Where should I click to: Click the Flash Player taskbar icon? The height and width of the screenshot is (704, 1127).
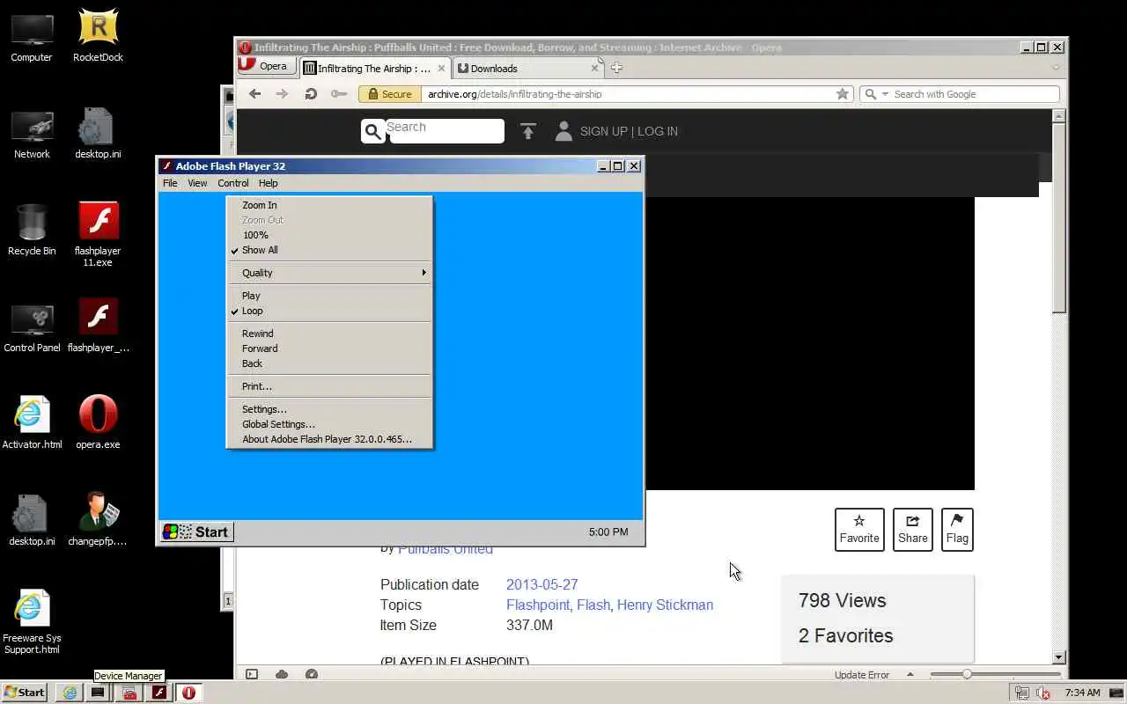[158, 693]
